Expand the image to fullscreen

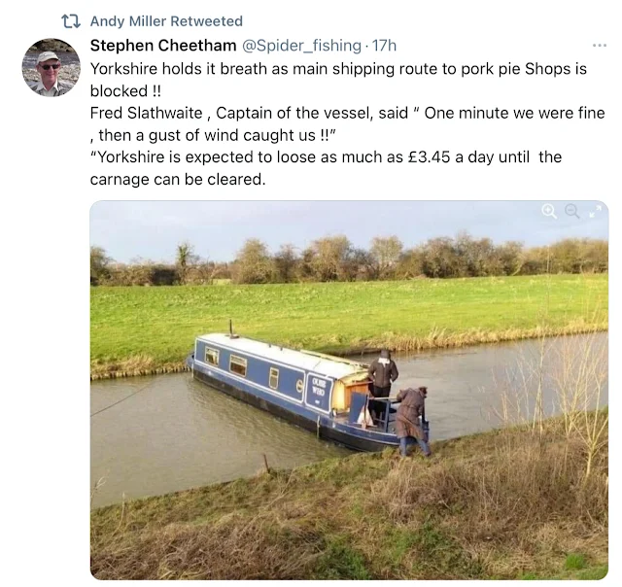[x=594, y=211]
